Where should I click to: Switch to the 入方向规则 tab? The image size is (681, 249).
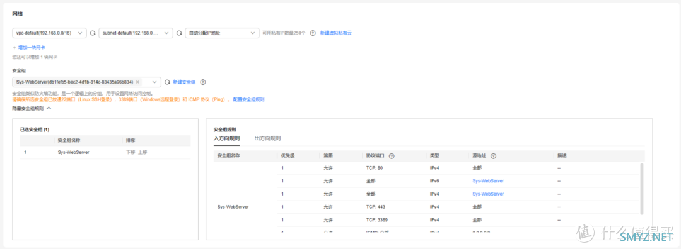[x=227, y=138]
